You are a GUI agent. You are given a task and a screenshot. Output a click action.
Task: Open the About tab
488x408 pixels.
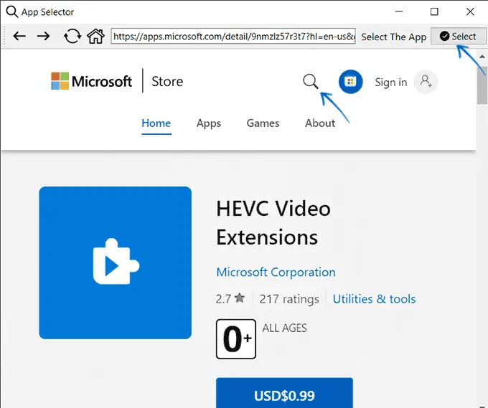click(x=319, y=123)
